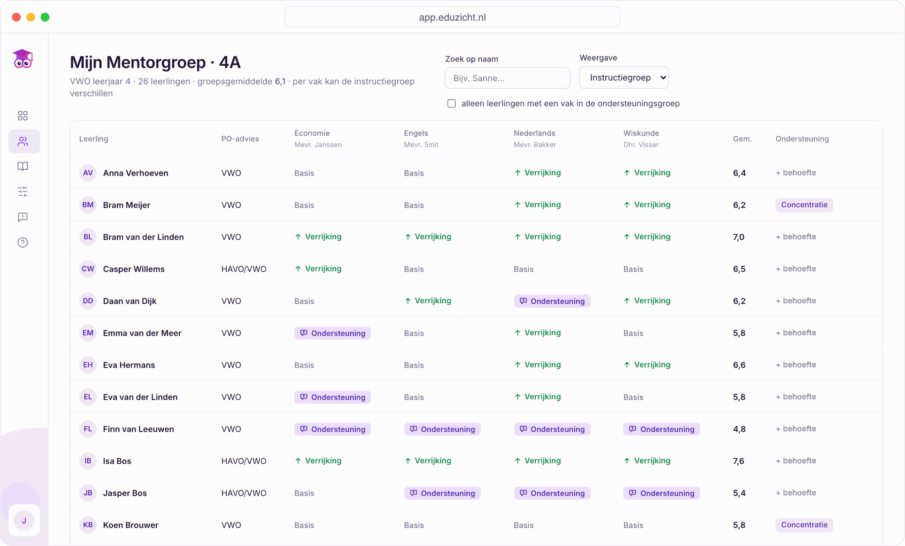This screenshot has height=546, width=905.
Task: Click the EduZicht owl logo
Action: (23, 59)
